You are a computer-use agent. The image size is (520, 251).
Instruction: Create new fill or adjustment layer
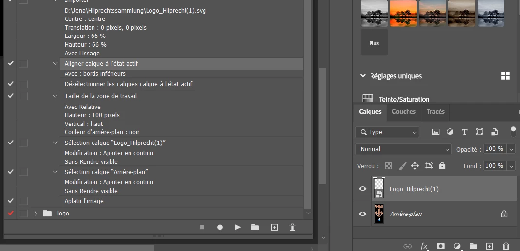457,246
